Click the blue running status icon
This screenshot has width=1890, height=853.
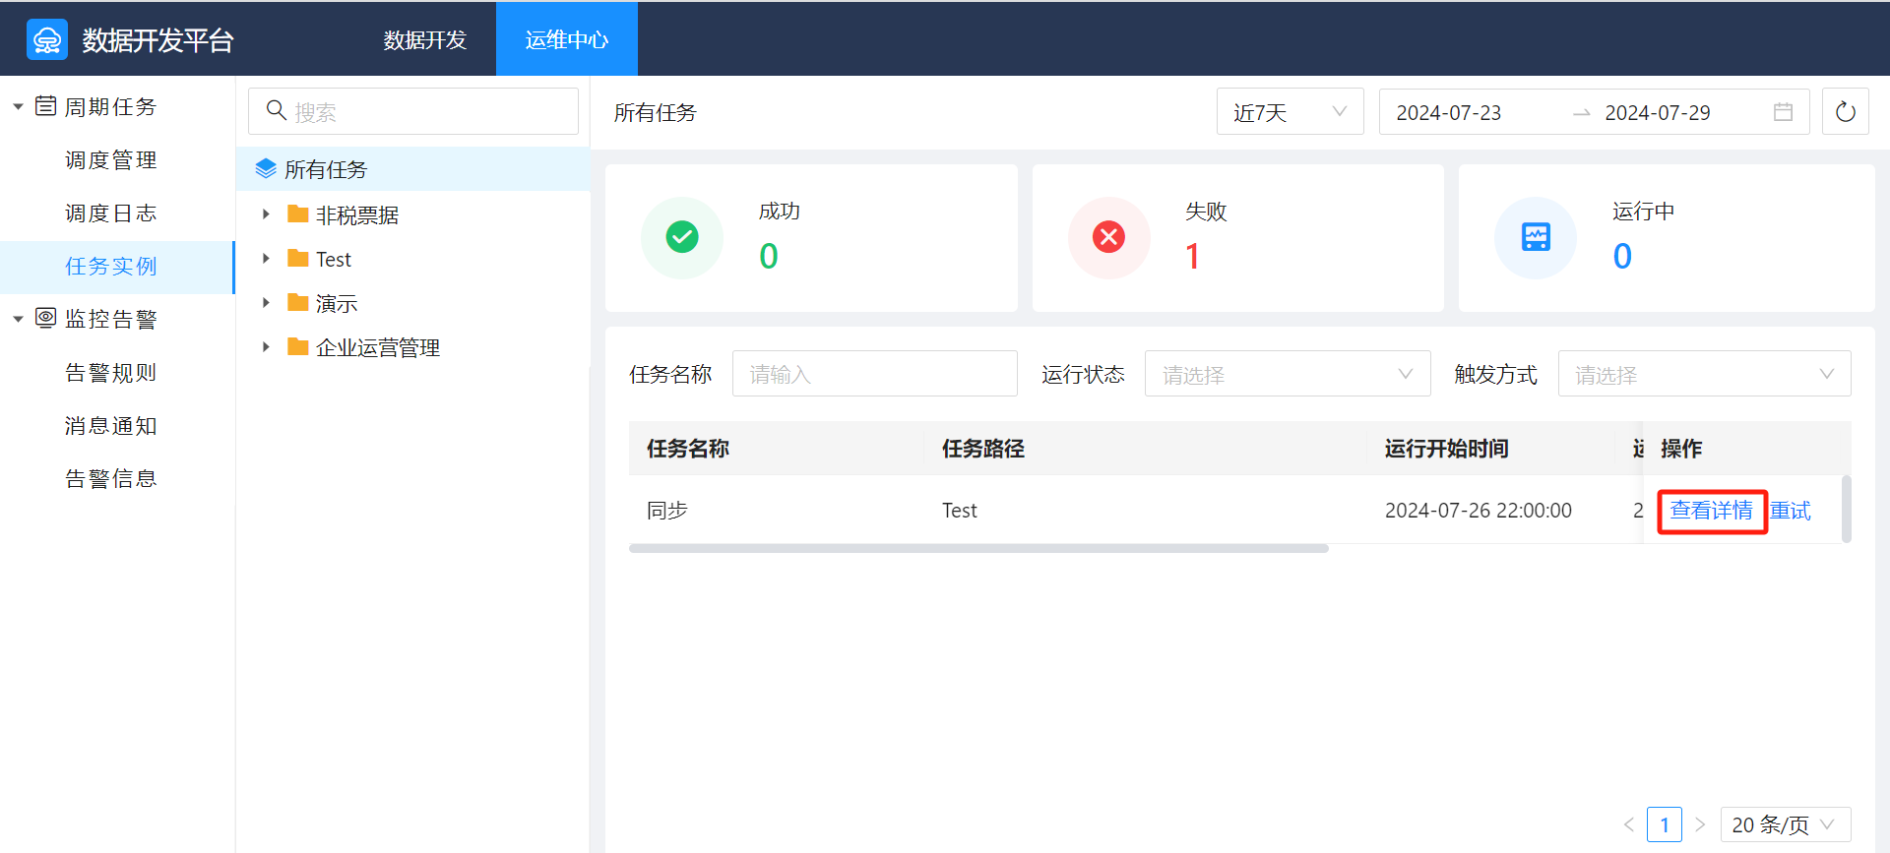1535,237
